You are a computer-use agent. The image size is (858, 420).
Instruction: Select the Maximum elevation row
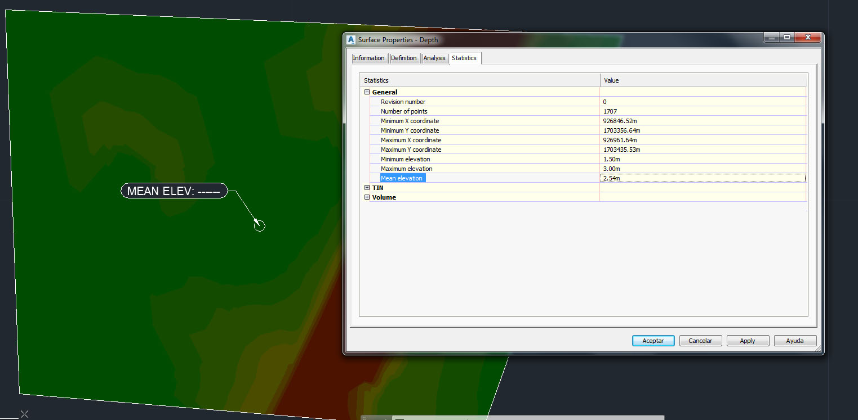588,169
